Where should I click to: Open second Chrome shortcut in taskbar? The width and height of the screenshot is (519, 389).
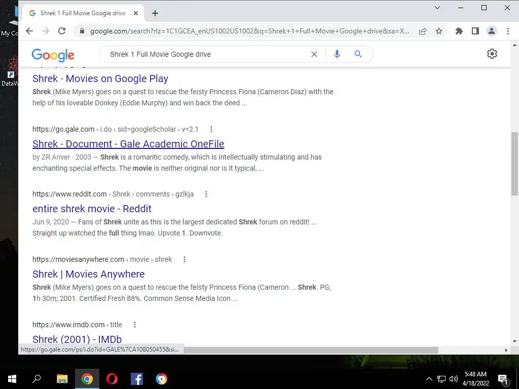point(162,379)
